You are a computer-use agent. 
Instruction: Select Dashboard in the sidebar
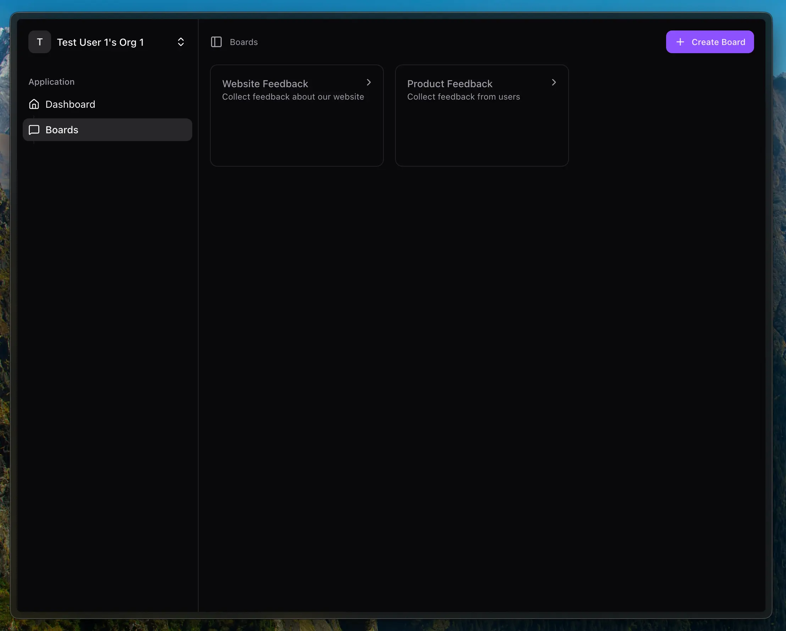tap(70, 104)
